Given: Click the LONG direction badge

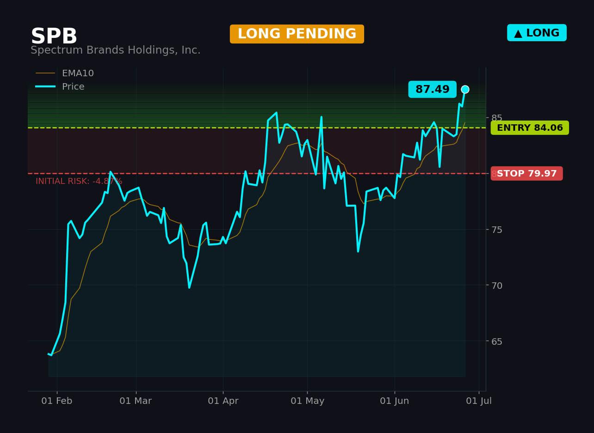Looking at the screenshot, I should [537, 33].
